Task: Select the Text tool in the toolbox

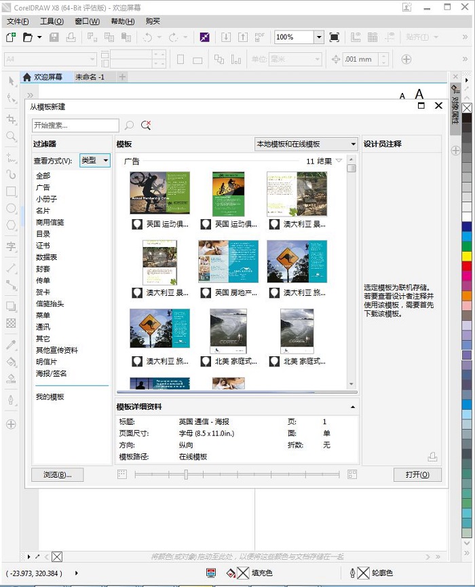Action: pyautogui.click(x=11, y=246)
